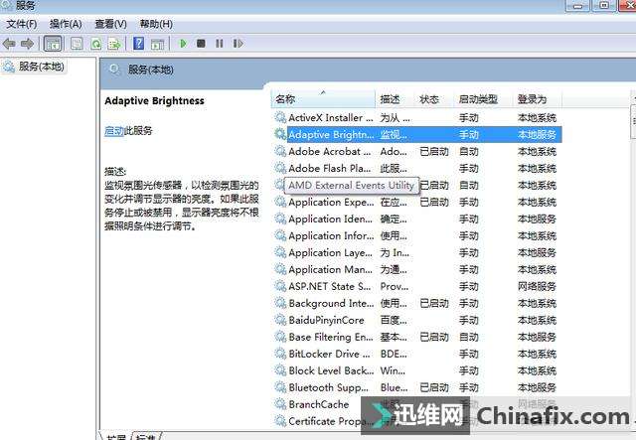Toggle the action pane toolbar icon
The image size is (636, 440).
[x=157, y=44]
